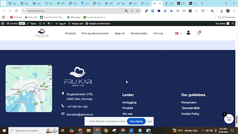Click the admin bar search magnifier icon

[233, 24]
